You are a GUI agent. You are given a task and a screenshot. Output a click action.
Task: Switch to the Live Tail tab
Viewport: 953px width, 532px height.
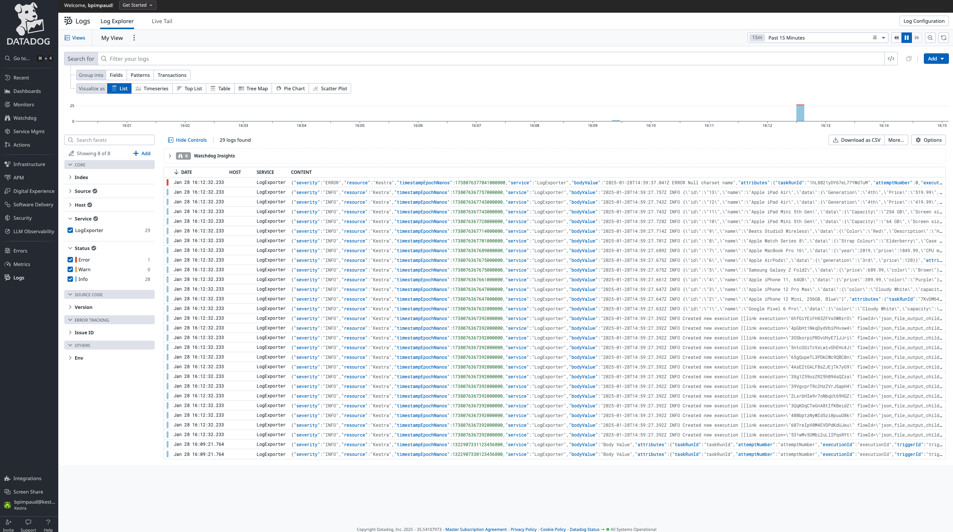point(161,21)
